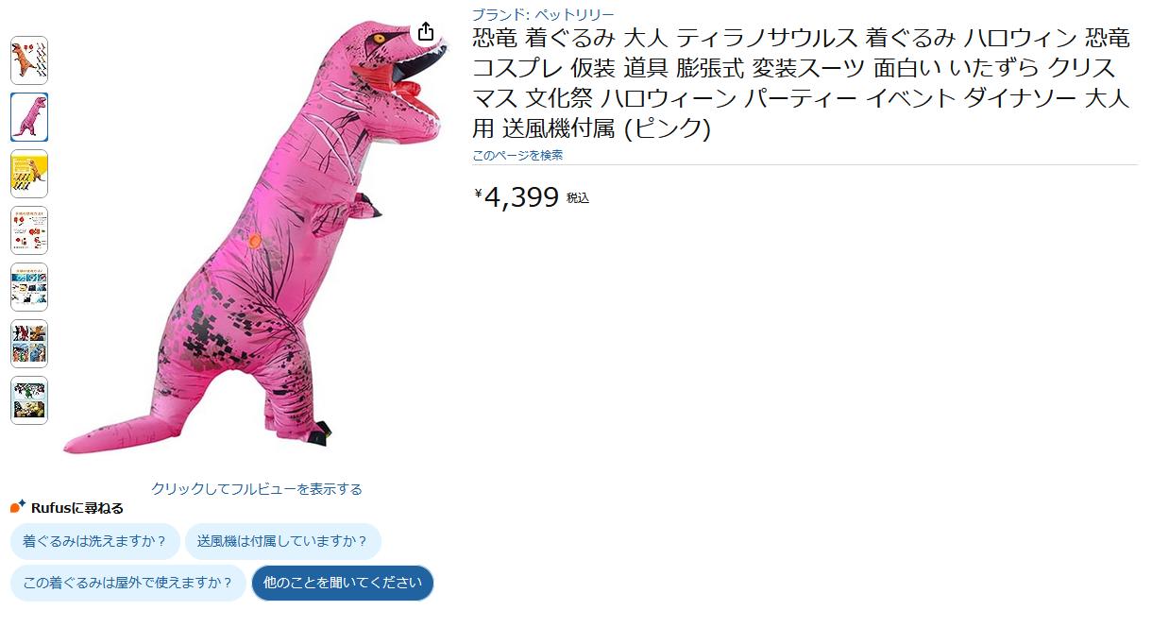The width and height of the screenshot is (1152, 627).
Task: Open the sixth thumbnail with the photo collage
Action: tap(29, 344)
